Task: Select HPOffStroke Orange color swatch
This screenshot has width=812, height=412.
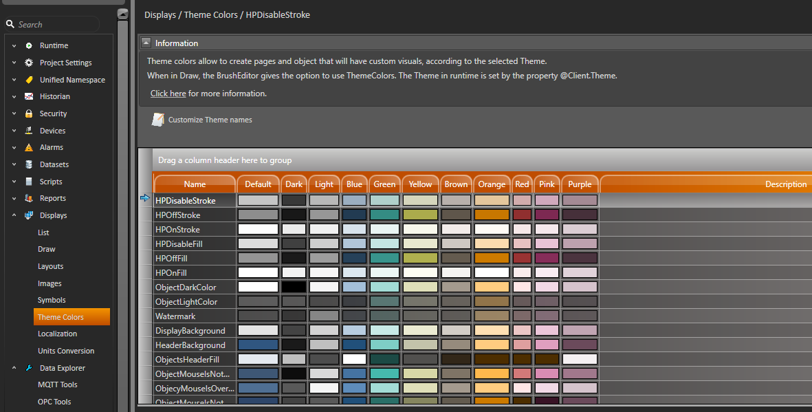Action: click(x=492, y=215)
